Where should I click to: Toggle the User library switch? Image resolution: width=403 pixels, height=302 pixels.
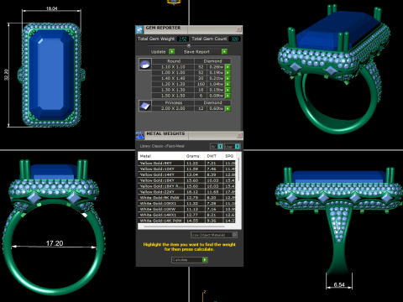(x=232, y=146)
